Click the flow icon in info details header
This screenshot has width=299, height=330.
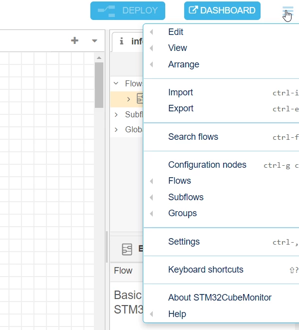click(x=127, y=250)
